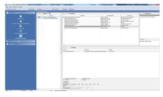Screen dimensions: 163x97
Task: Click the Подразделение column header
Action: click(110, 16)
